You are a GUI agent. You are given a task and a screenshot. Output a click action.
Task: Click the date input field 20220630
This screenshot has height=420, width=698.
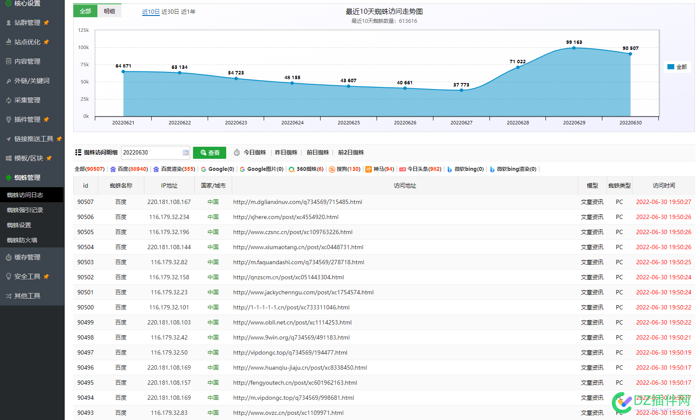(x=156, y=153)
